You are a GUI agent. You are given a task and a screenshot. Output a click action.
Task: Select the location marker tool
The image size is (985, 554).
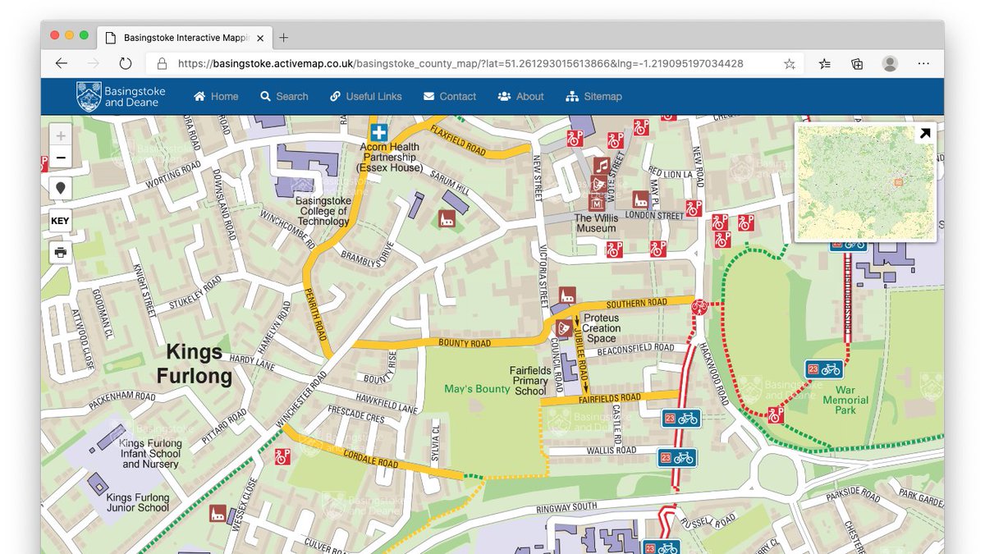[x=61, y=187]
